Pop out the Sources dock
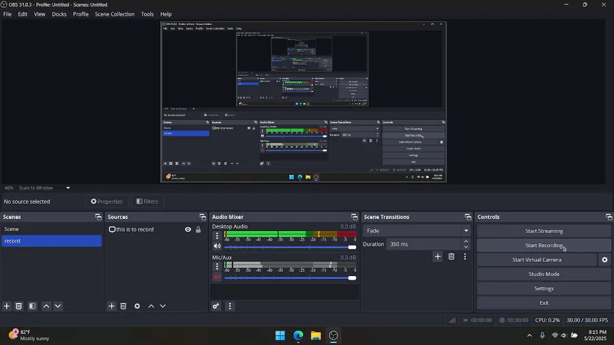The width and height of the screenshot is (614, 345). [x=203, y=217]
